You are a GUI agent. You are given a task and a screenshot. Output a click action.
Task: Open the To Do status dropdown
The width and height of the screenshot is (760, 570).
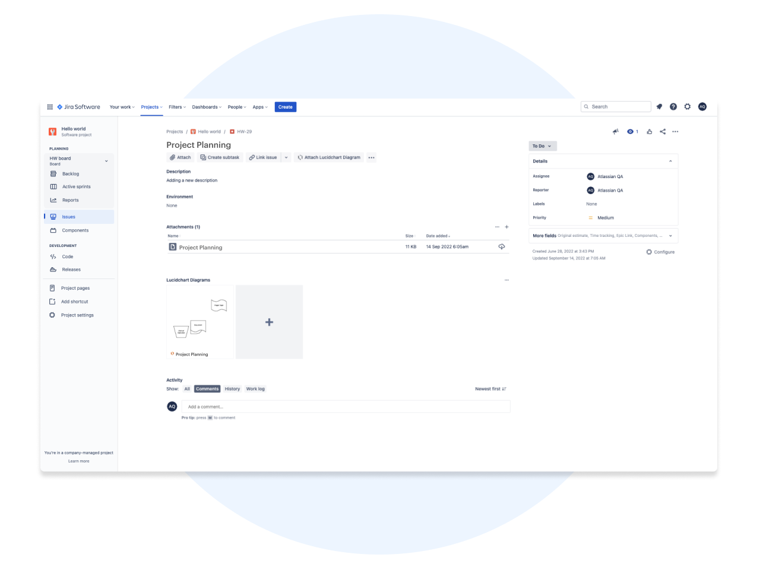click(542, 146)
